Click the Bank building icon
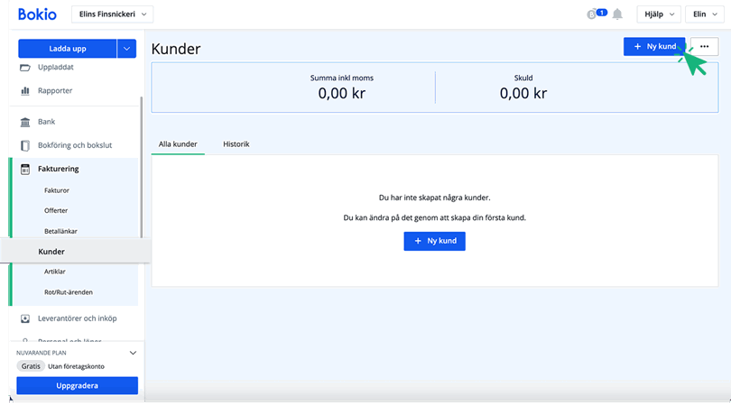This screenshot has height=406, width=731. point(25,121)
